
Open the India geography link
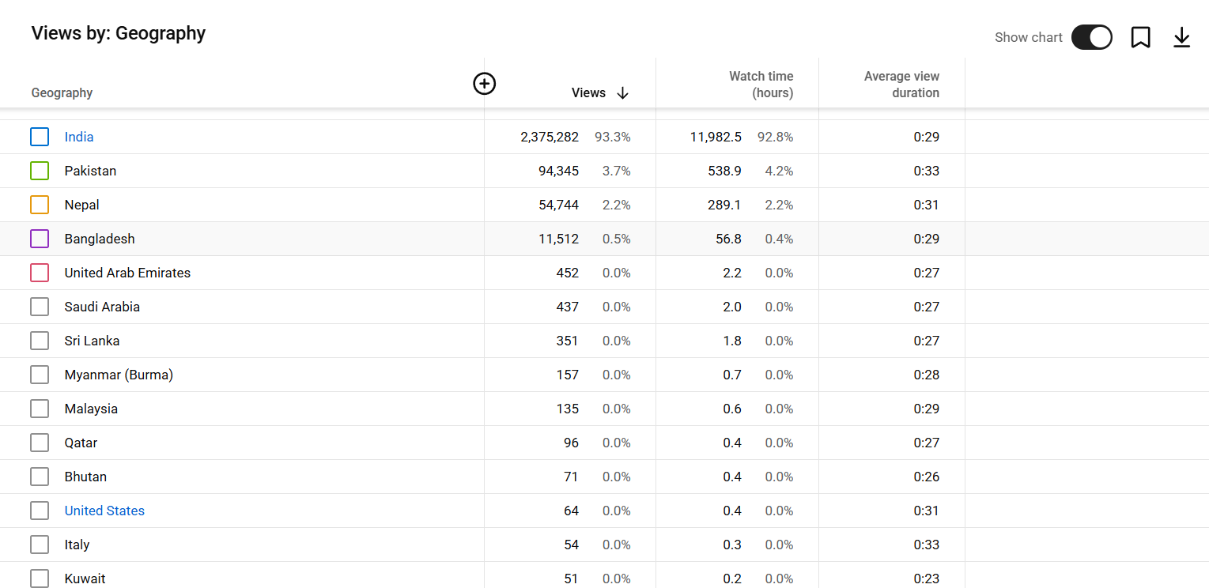(79, 137)
